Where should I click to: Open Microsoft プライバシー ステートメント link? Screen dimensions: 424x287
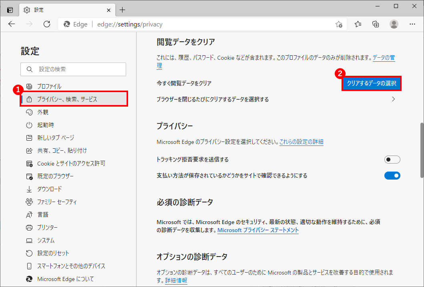coord(258,230)
